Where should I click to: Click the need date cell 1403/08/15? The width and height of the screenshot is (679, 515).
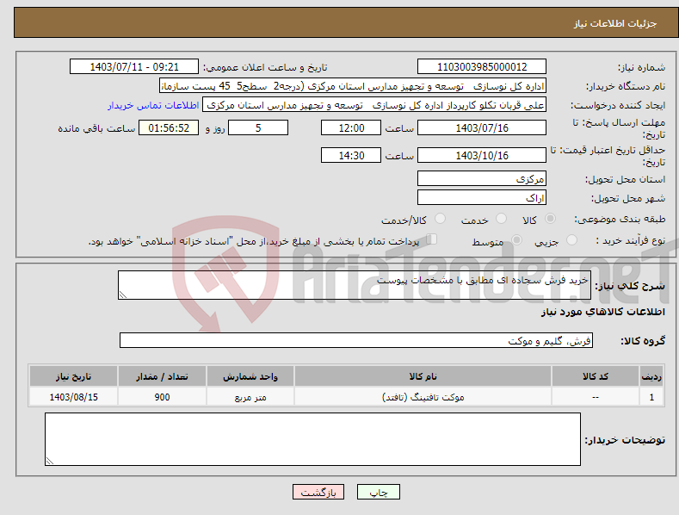click(73, 397)
